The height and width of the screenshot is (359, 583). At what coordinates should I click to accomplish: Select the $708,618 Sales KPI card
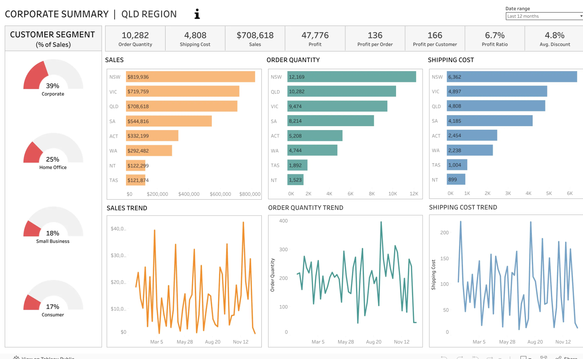tap(255, 39)
